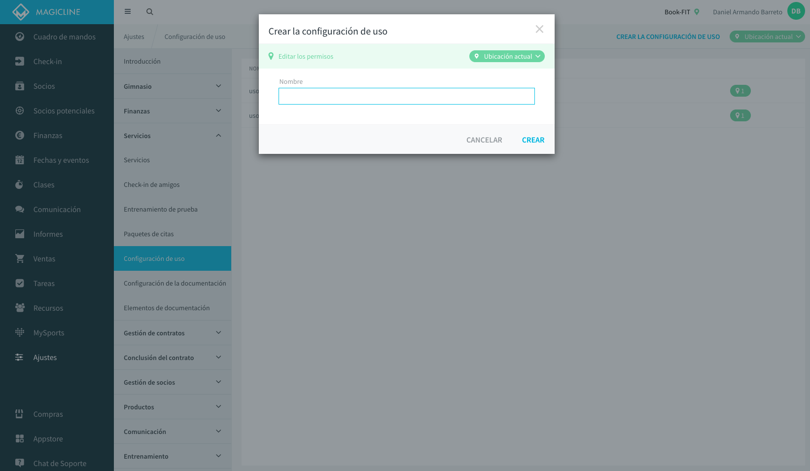Image resolution: width=810 pixels, height=471 pixels.
Task: Open MySports dots icon
Action: [20, 332]
